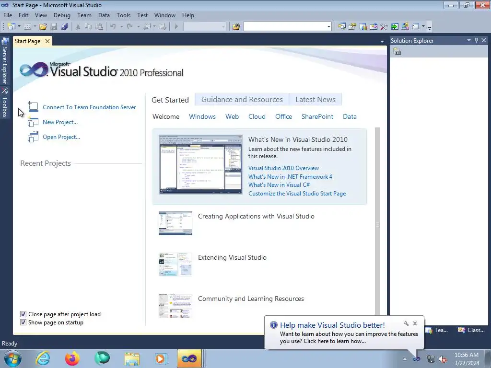Click the New Project toolbar icon
The height and width of the screenshot is (368, 491).
12,27
